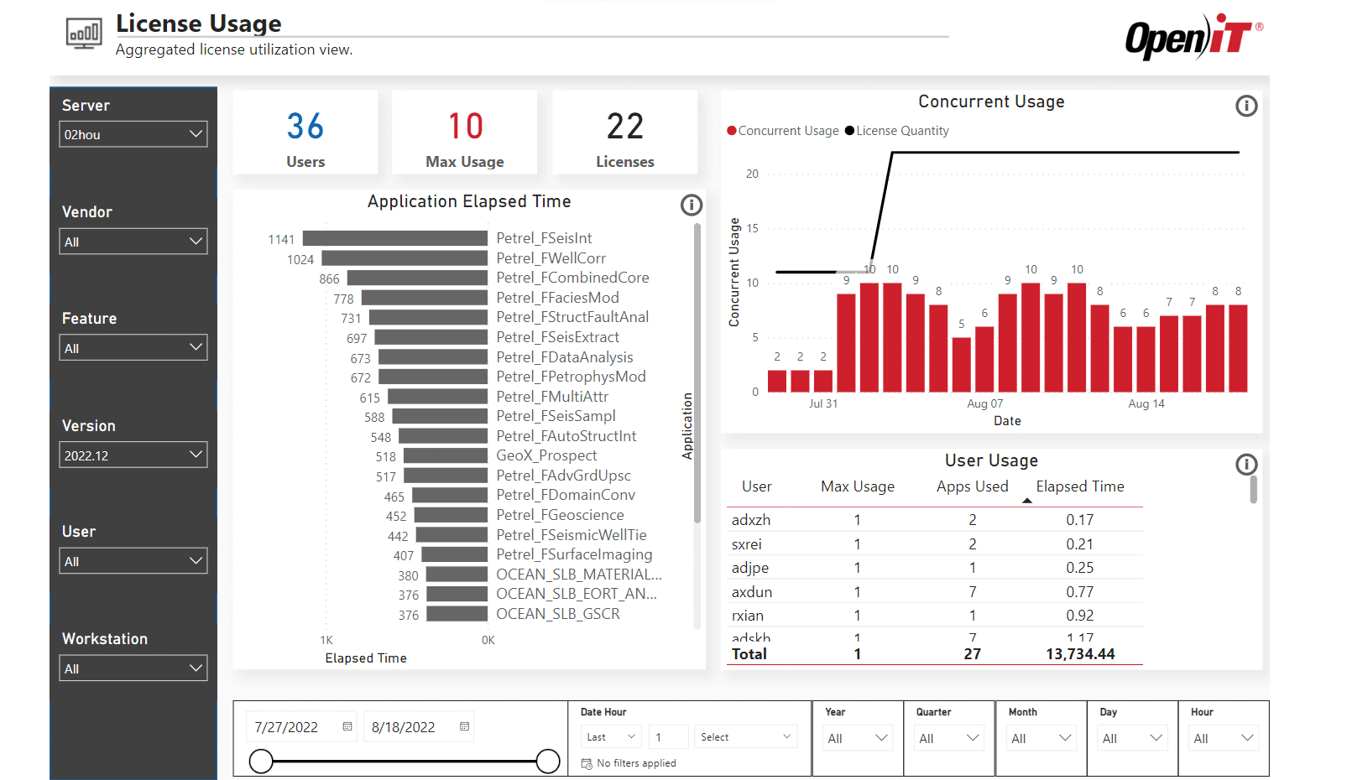Screen dimensions: 1352x780
Task: Click the Elapsed Time sort arrow indicator
Action: coord(1027,501)
